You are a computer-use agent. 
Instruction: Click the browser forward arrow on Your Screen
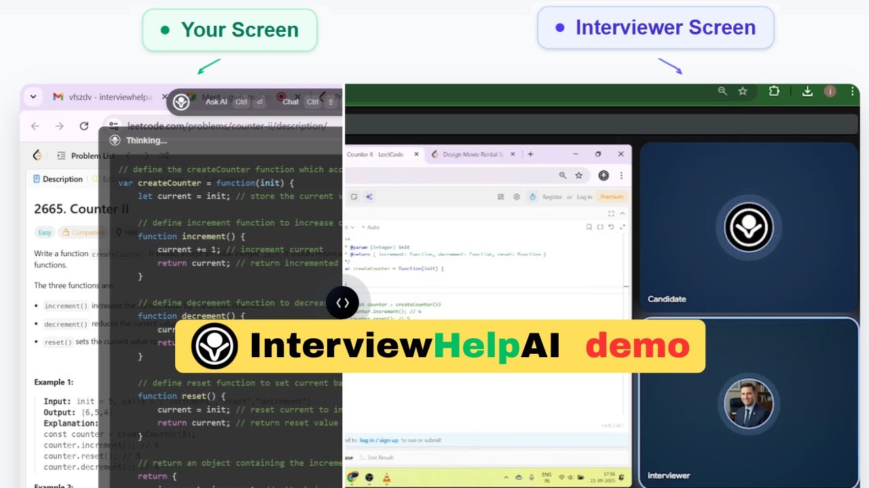[60, 126]
